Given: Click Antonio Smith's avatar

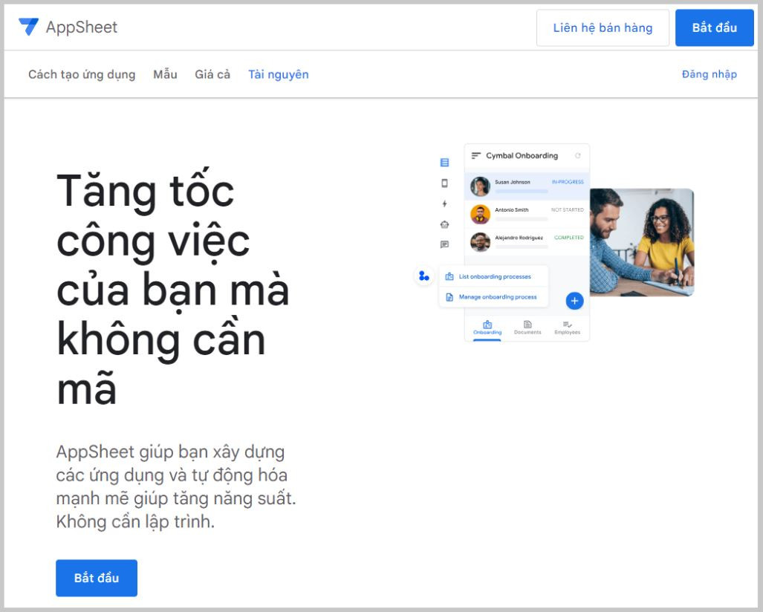Looking at the screenshot, I should [480, 214].
